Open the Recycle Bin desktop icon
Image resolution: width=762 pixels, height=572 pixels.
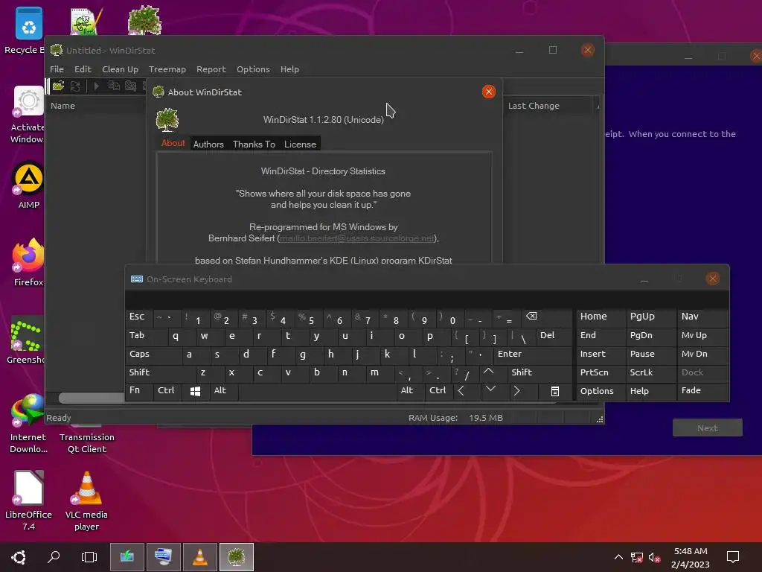(x=29, y=30)
